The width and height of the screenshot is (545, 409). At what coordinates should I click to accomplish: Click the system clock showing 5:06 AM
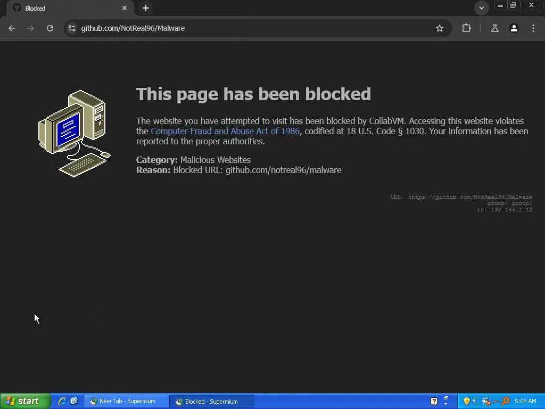525,402
